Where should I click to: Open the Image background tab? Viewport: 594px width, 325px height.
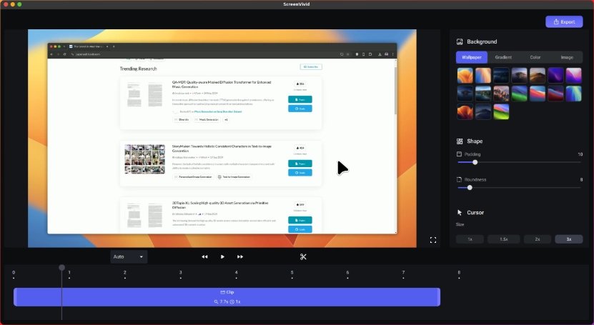[x=567, y=57]
